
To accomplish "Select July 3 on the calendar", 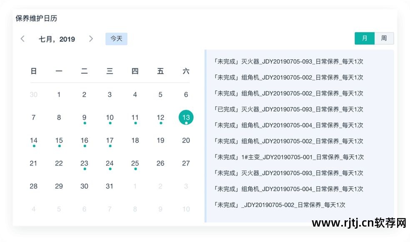I will pos(110,95).
